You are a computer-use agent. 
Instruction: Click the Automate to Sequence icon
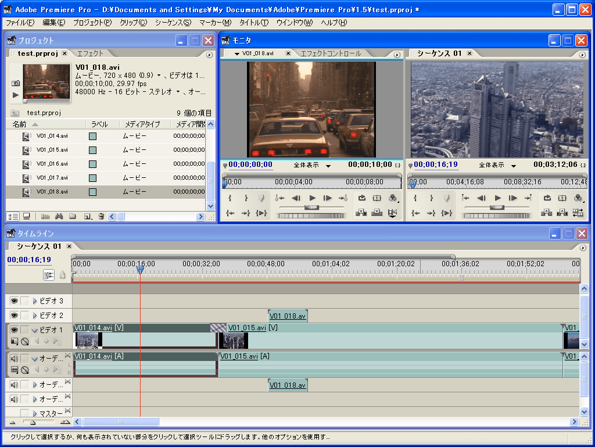45,216
